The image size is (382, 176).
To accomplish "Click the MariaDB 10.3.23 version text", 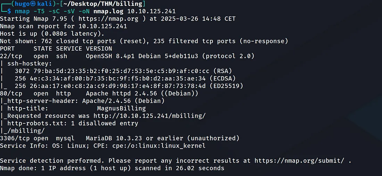I will coord(114,138).
